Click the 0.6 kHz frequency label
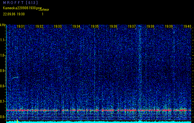This screenshot has height=123, width=194. pos(3,117)
